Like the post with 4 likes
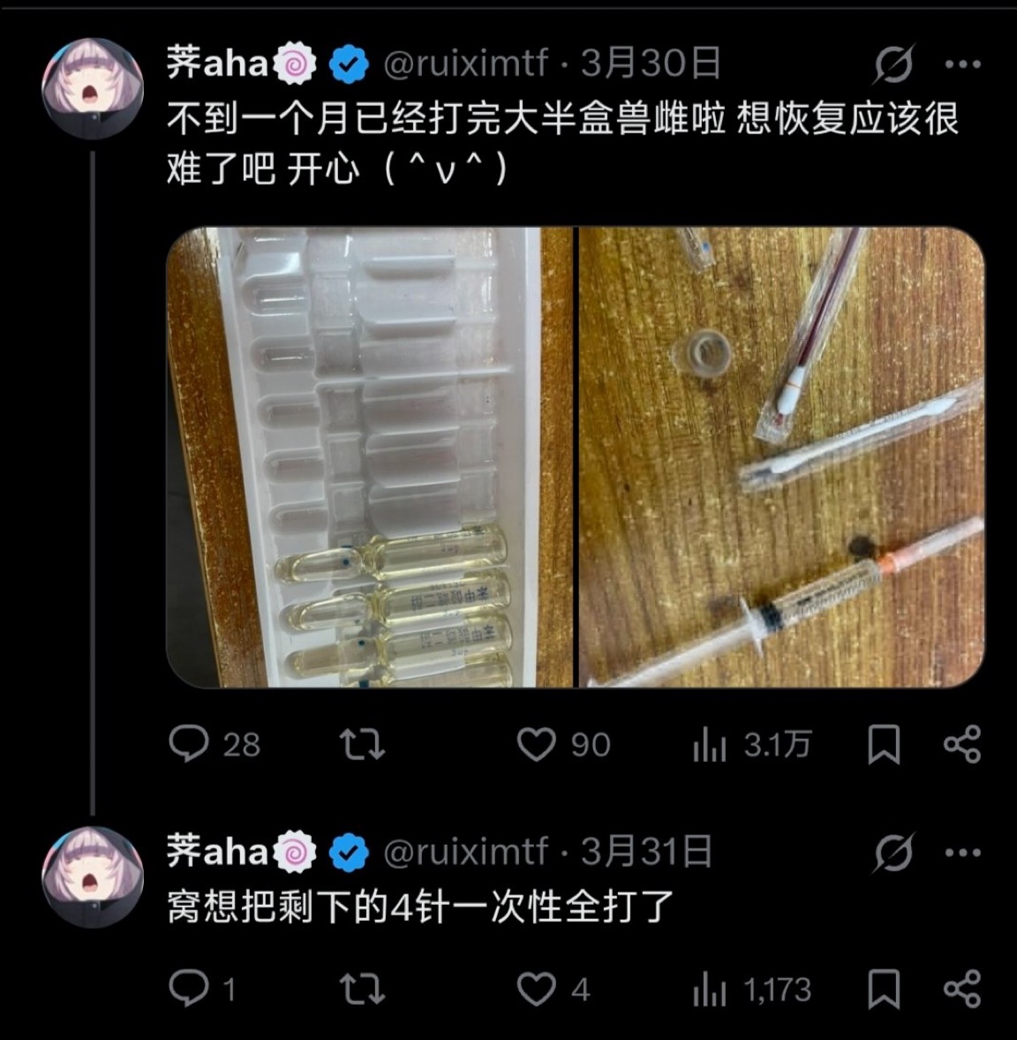This screenshot has height=1040, width=1017. pyautogui.click(x=536, y=990)
